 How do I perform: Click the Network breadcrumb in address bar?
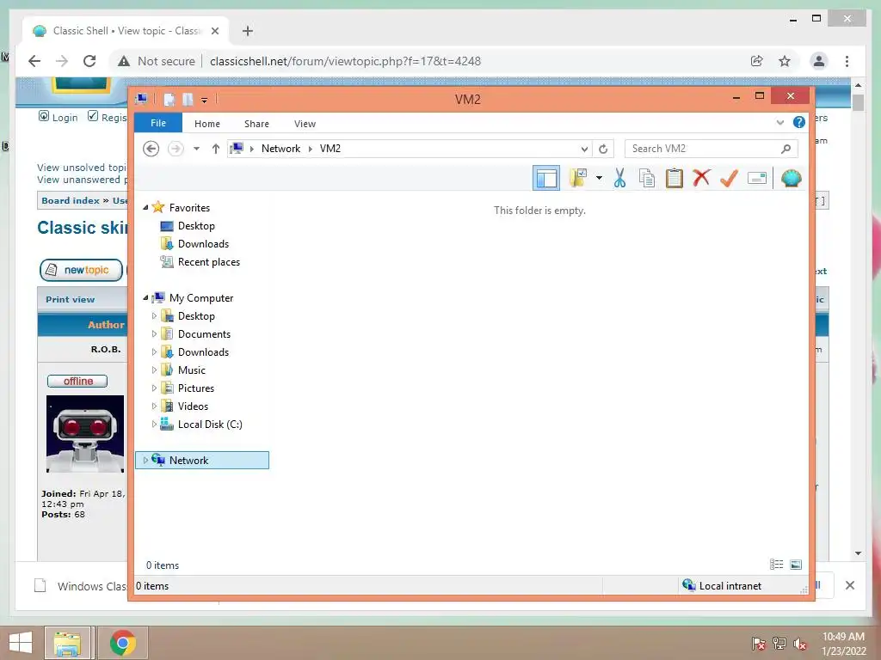280,149
